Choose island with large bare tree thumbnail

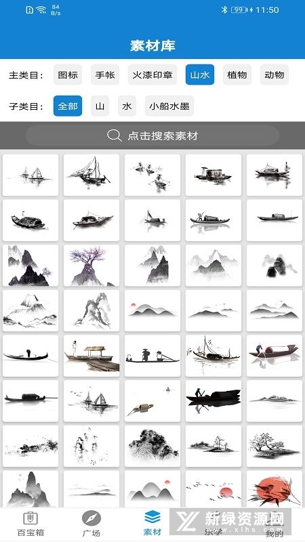click(x=274, y=446)
